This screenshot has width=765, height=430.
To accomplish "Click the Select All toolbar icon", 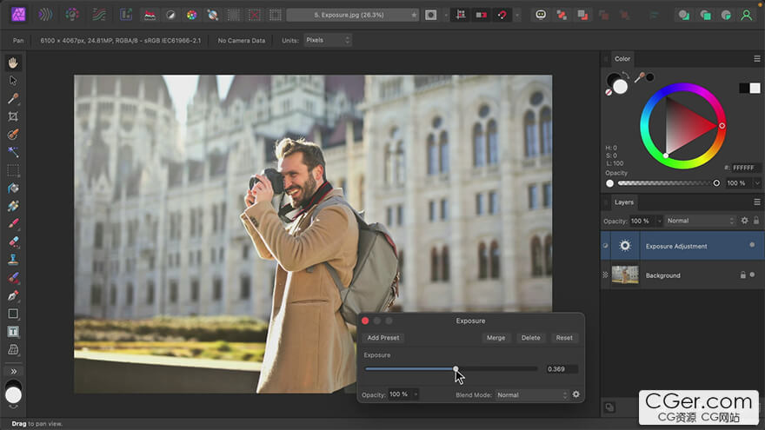I will (x=234, y=15).
